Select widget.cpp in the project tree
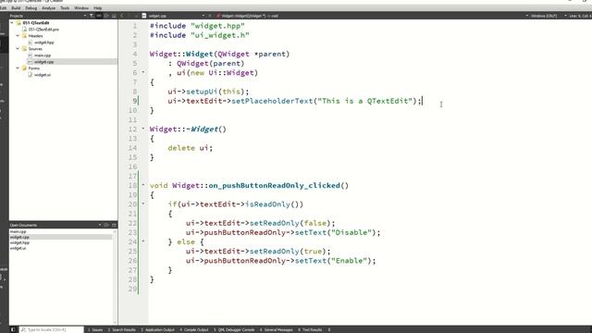 (x=43, y=62)
